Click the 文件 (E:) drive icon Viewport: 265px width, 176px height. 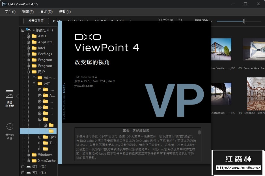[29, 173]
